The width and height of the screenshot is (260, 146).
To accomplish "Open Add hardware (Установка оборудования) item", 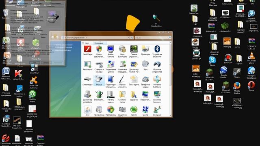I will [122, 67].
